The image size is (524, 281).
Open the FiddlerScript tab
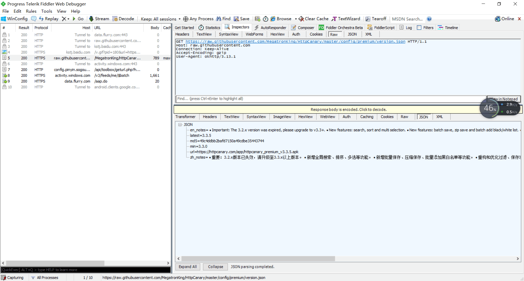381,28
